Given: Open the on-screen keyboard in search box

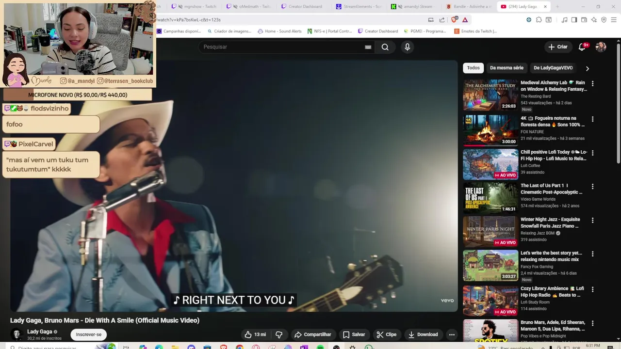Looking at the screenshot, I should tap(368, 47).
